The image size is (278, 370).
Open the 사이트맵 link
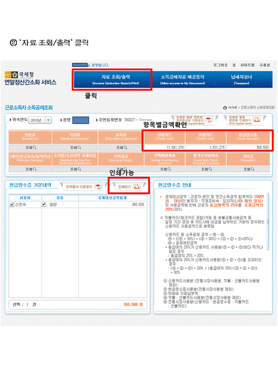pos(247,65)
